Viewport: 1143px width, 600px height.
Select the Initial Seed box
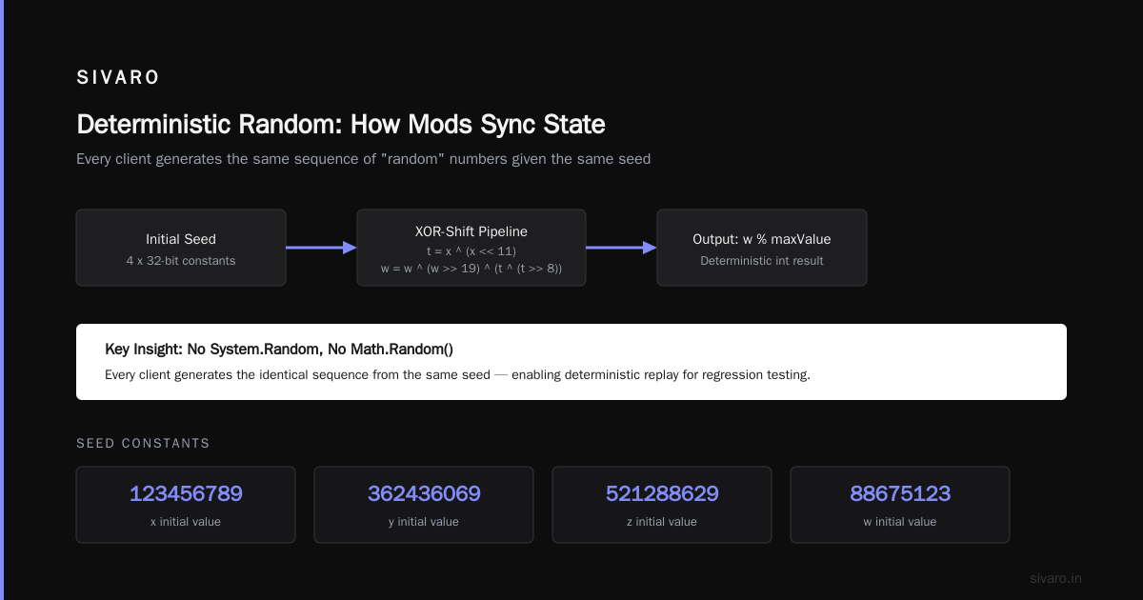pos(181,248)
